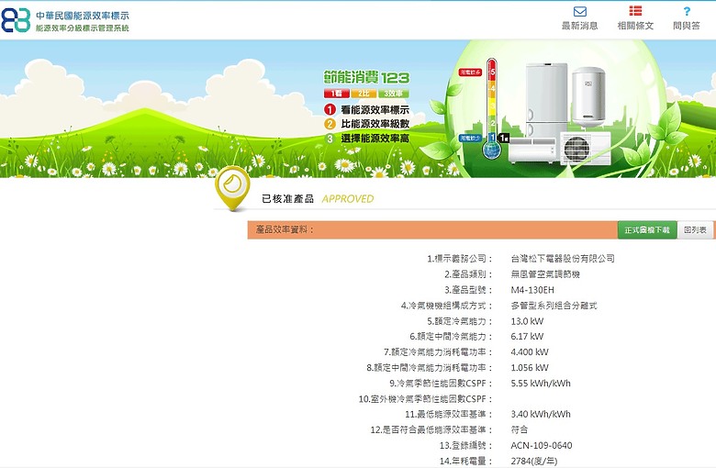Select the text 比能源效率級數
Image resolution: width=716 pixels, height=468 pixels.
[x=375, y=124]
